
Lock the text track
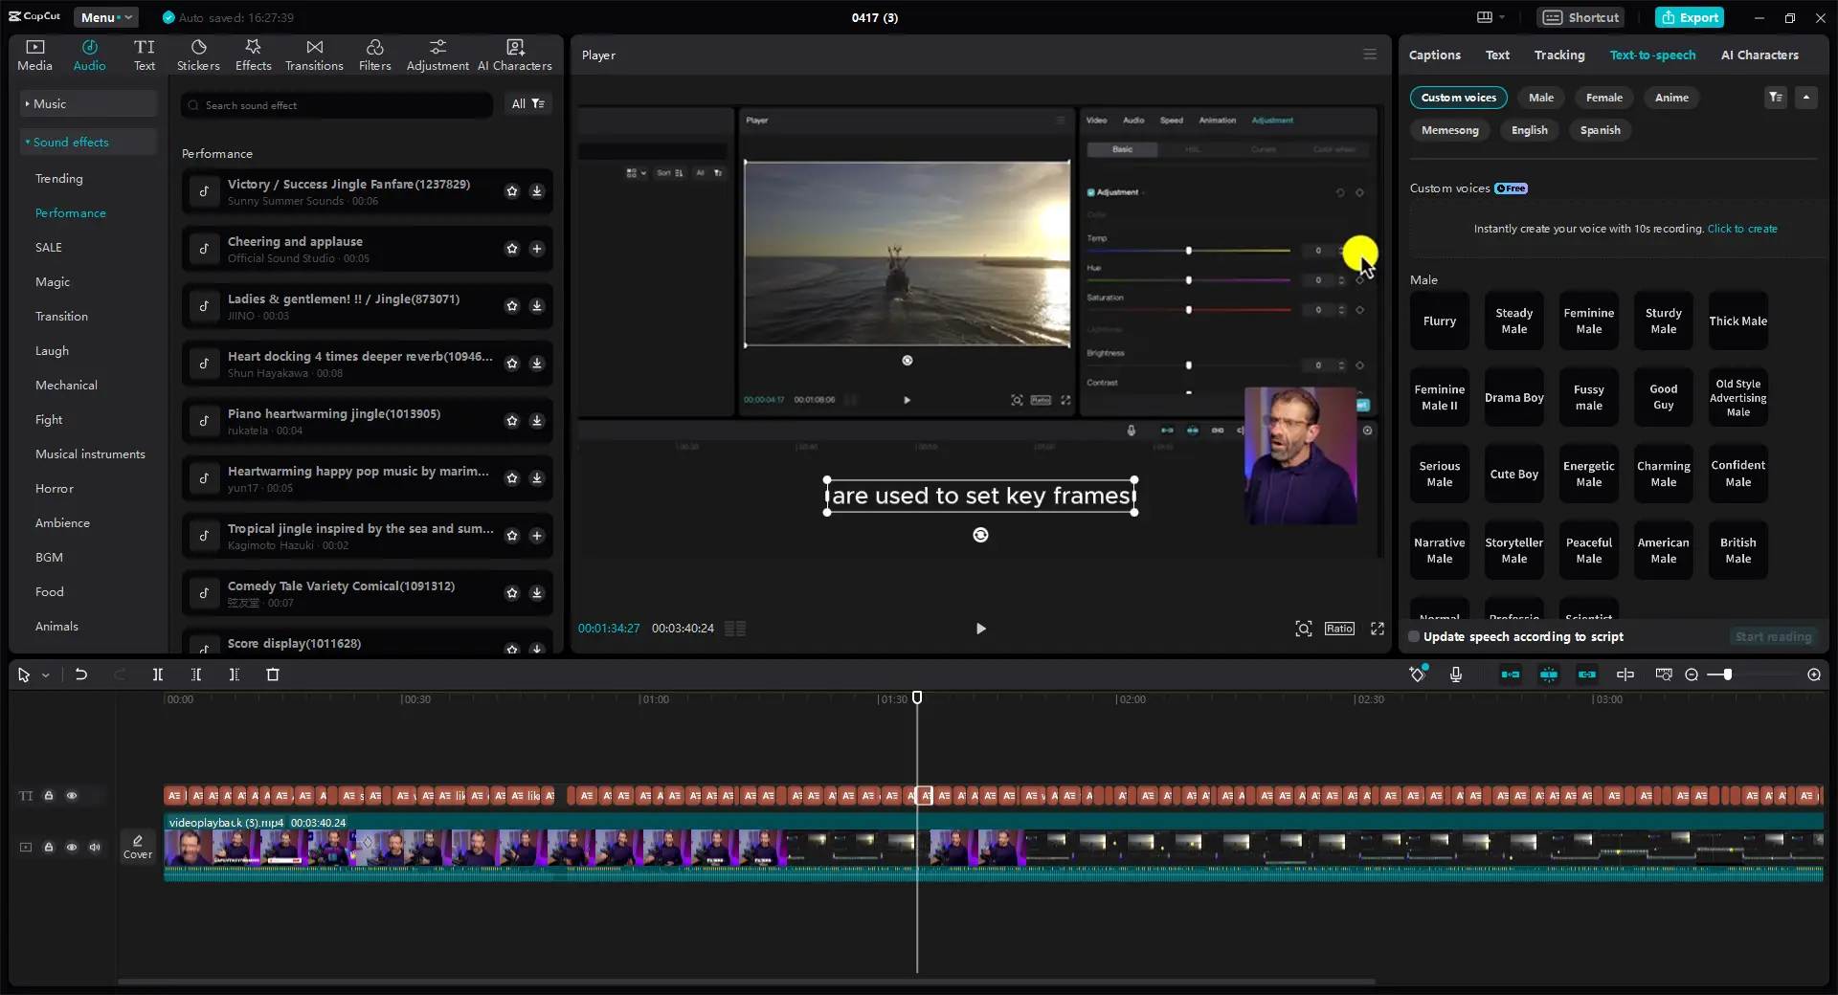49,796
